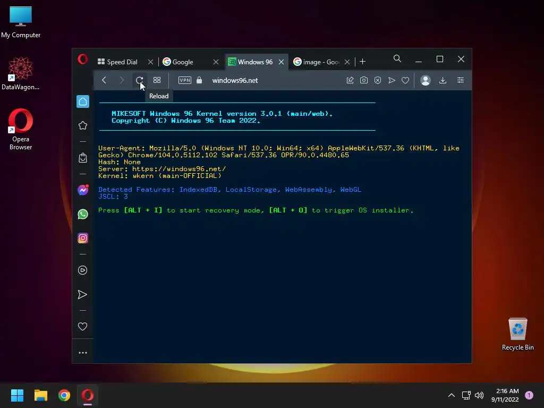The image size is (544, 408).
Task: Open the profile account avatar
Action: coord(426,80)
